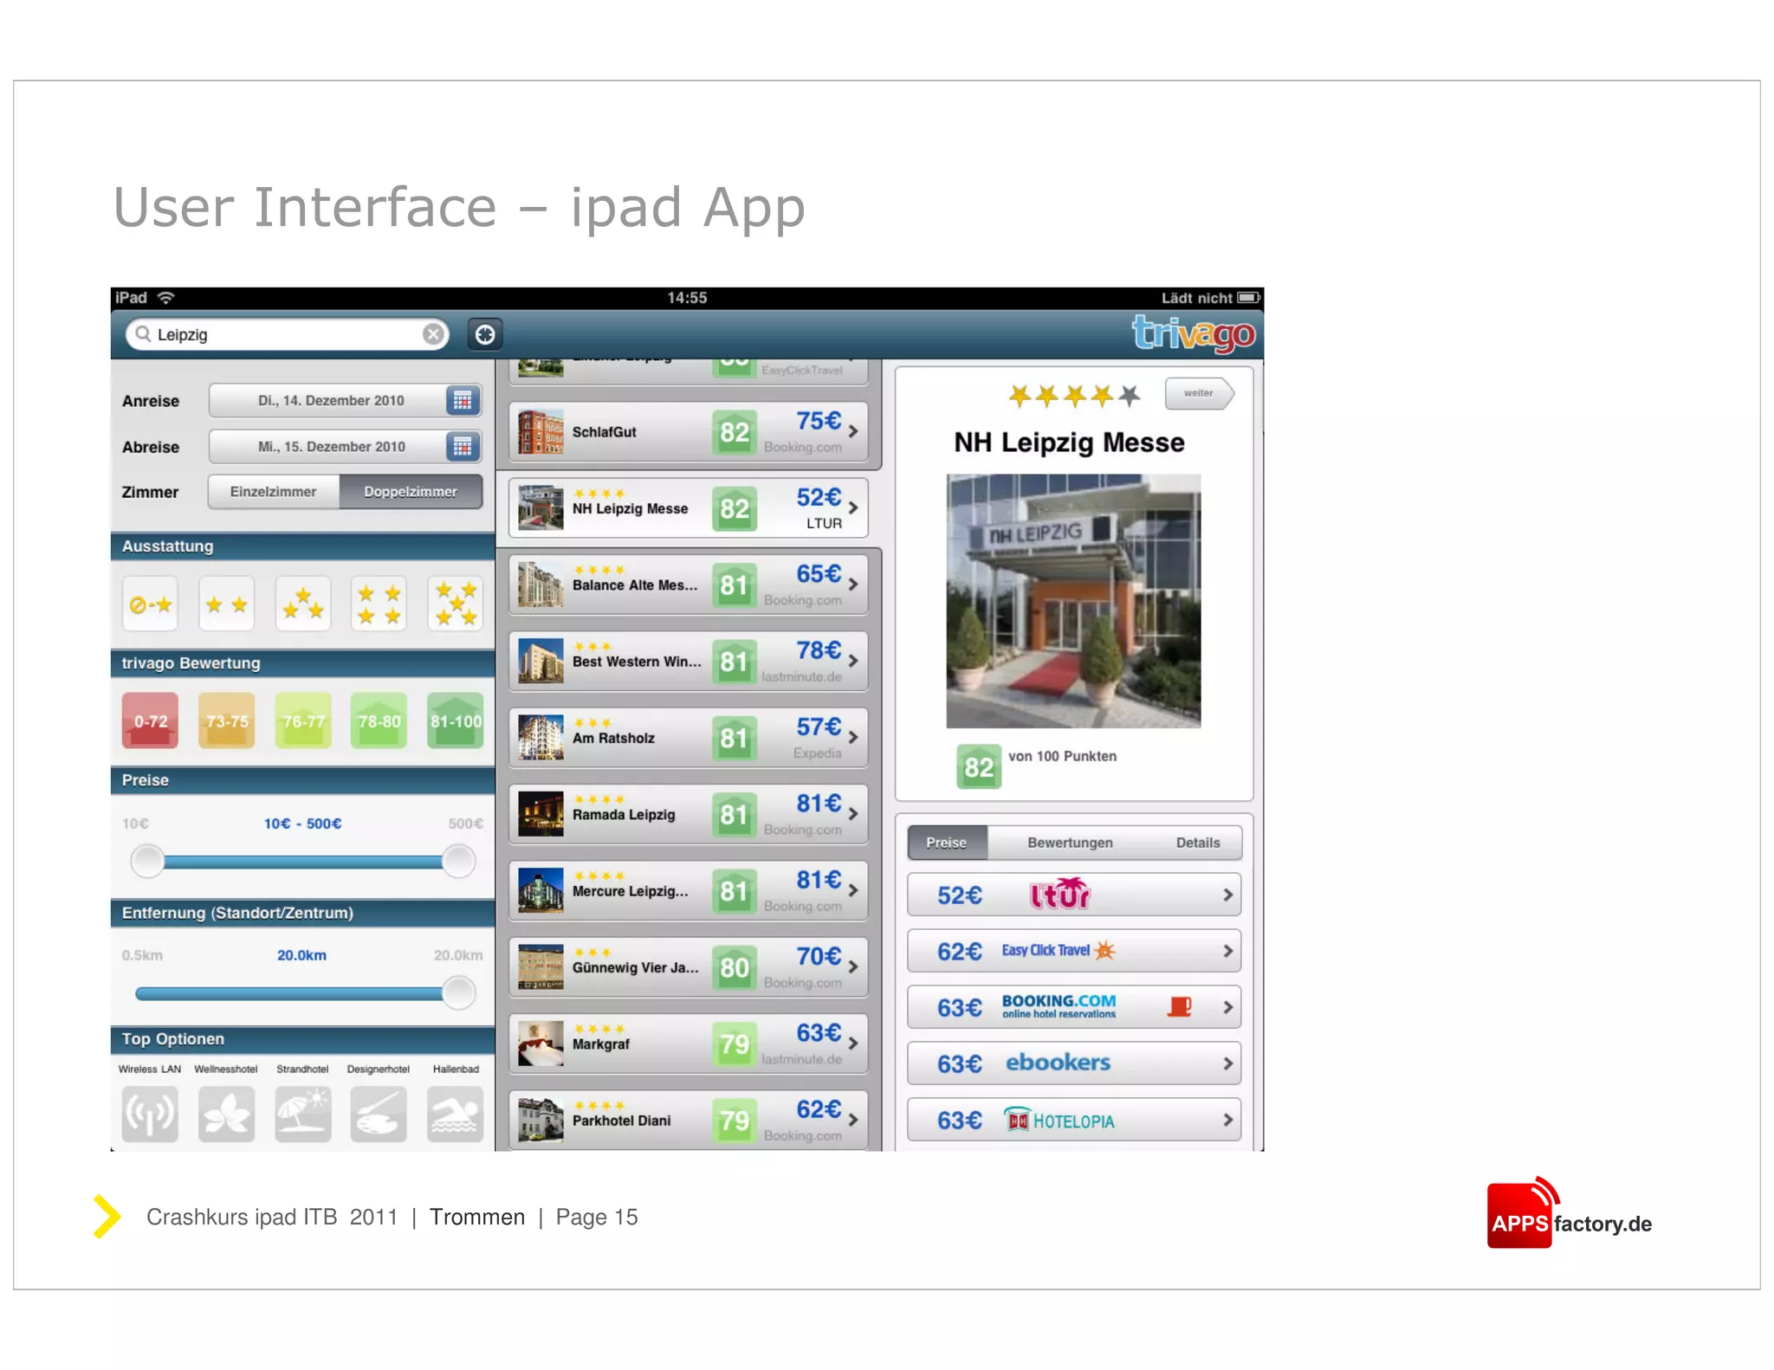Clear the Leipzig search field
This screenshot has width=1774, height=1370.
tap(433, 334)
